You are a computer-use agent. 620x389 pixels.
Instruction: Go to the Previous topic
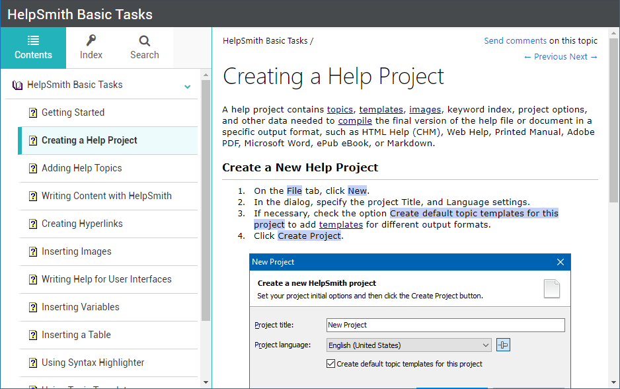pos(545,57)
